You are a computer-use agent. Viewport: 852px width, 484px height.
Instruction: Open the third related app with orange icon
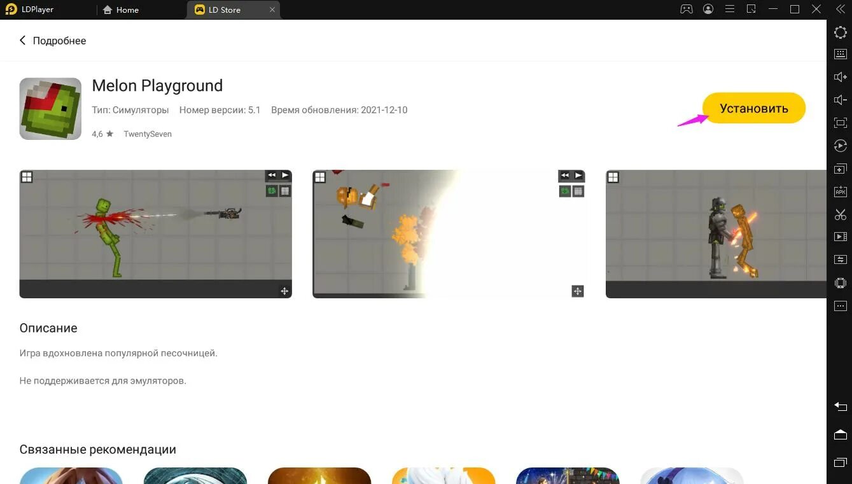click(319, 476)
